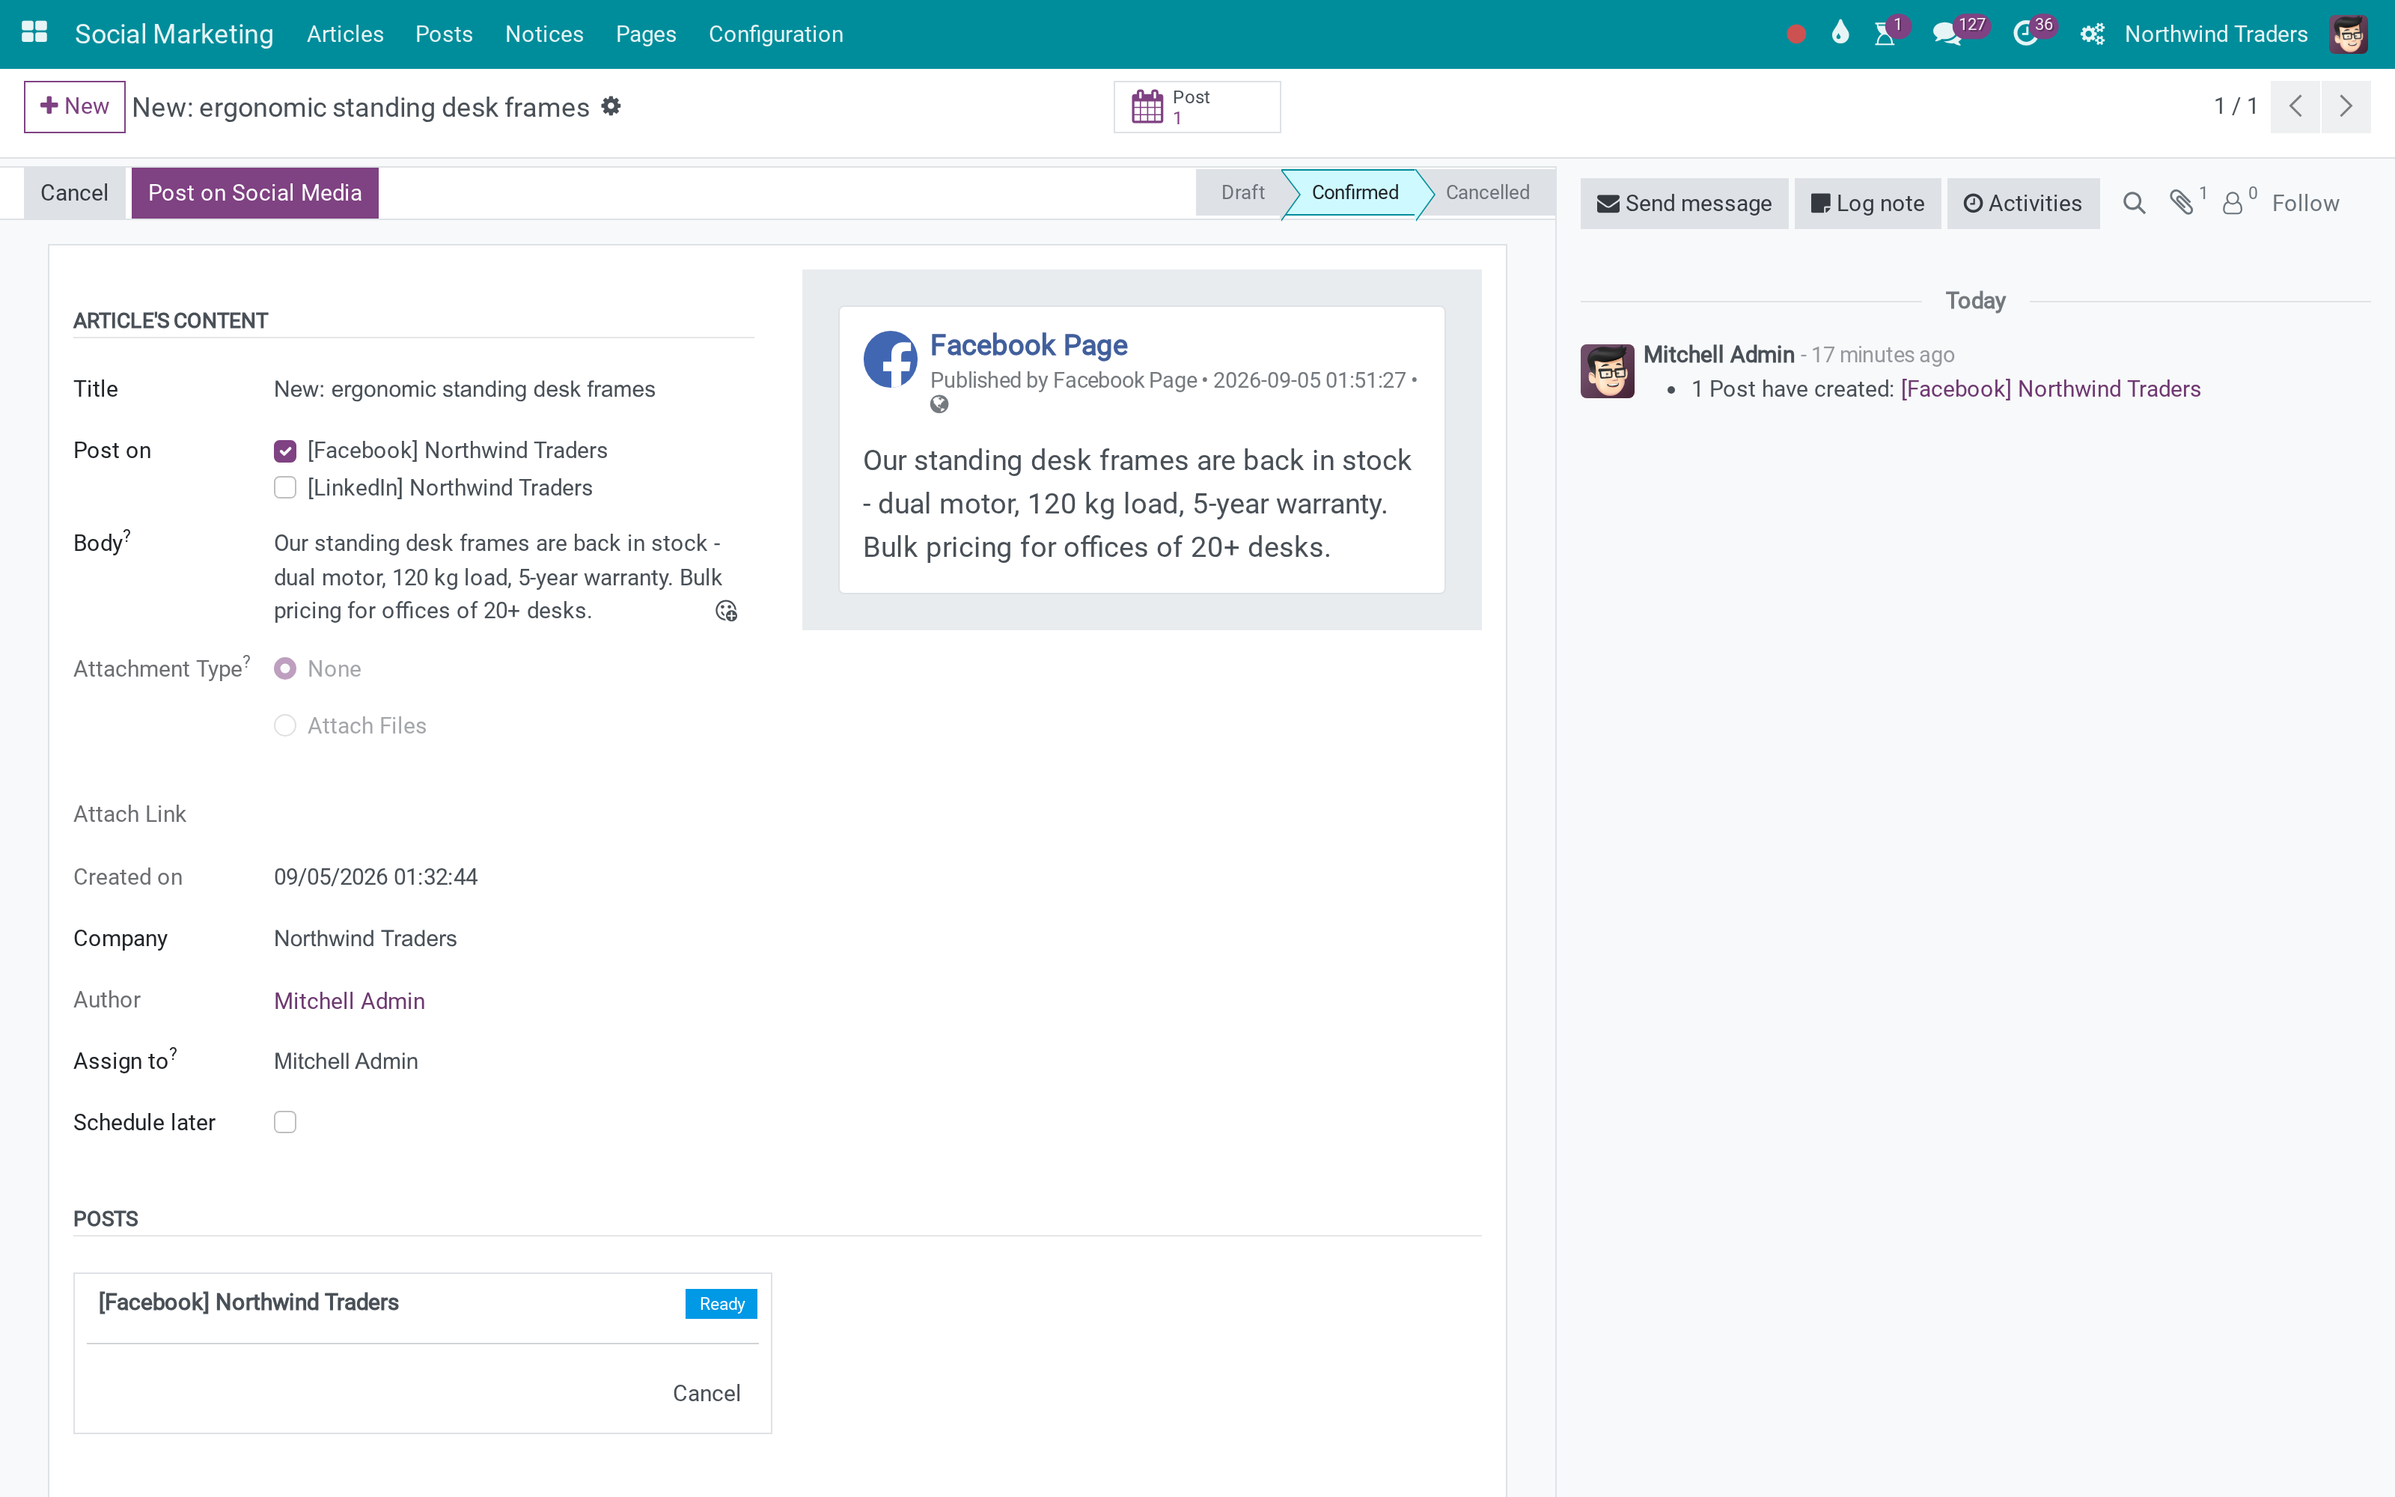Screen dimensions: 2395x1497
Task: Click Cancel in the status bar
Action: click(x=74, y=193)
